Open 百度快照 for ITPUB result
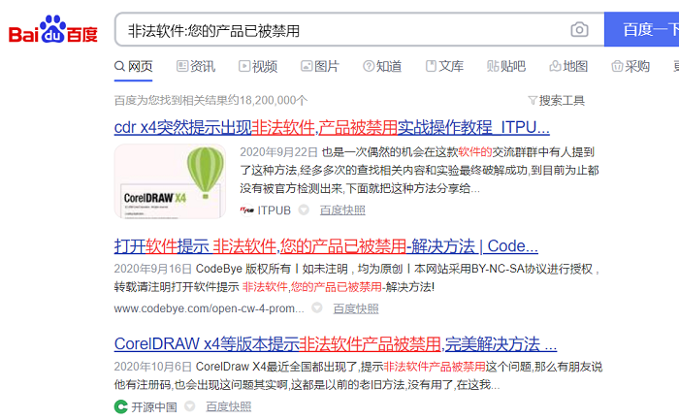679x420 pixels. 342,210
